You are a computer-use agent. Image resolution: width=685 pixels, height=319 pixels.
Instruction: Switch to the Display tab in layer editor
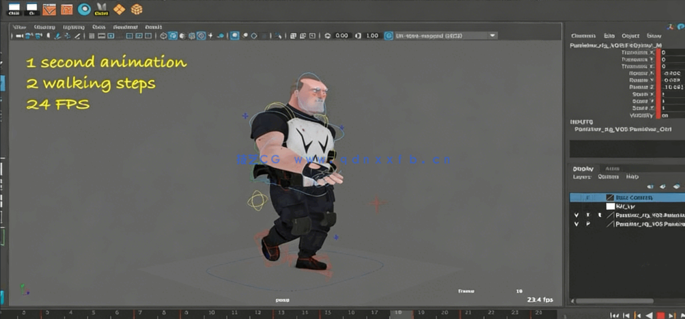(583, 169)
